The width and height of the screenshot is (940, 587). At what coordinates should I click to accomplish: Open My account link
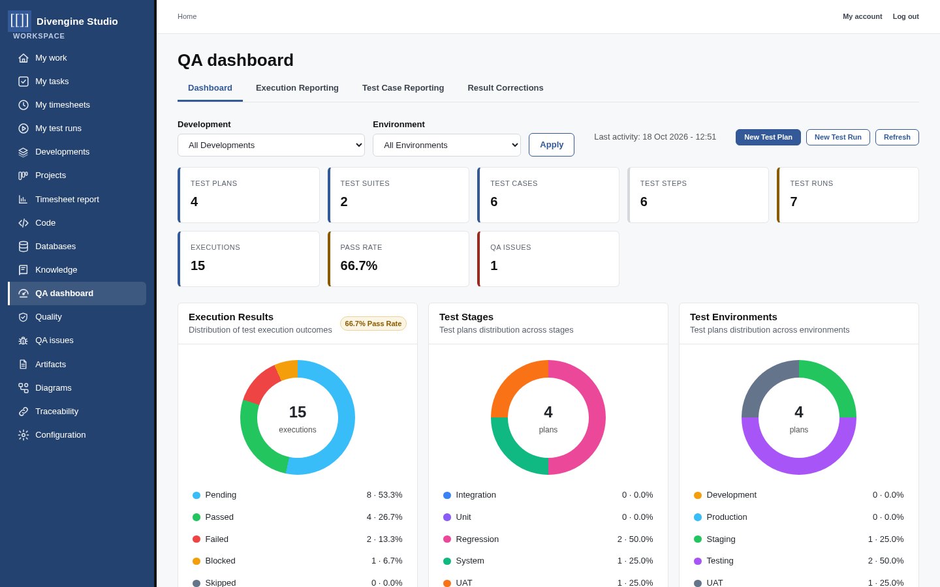862,16
